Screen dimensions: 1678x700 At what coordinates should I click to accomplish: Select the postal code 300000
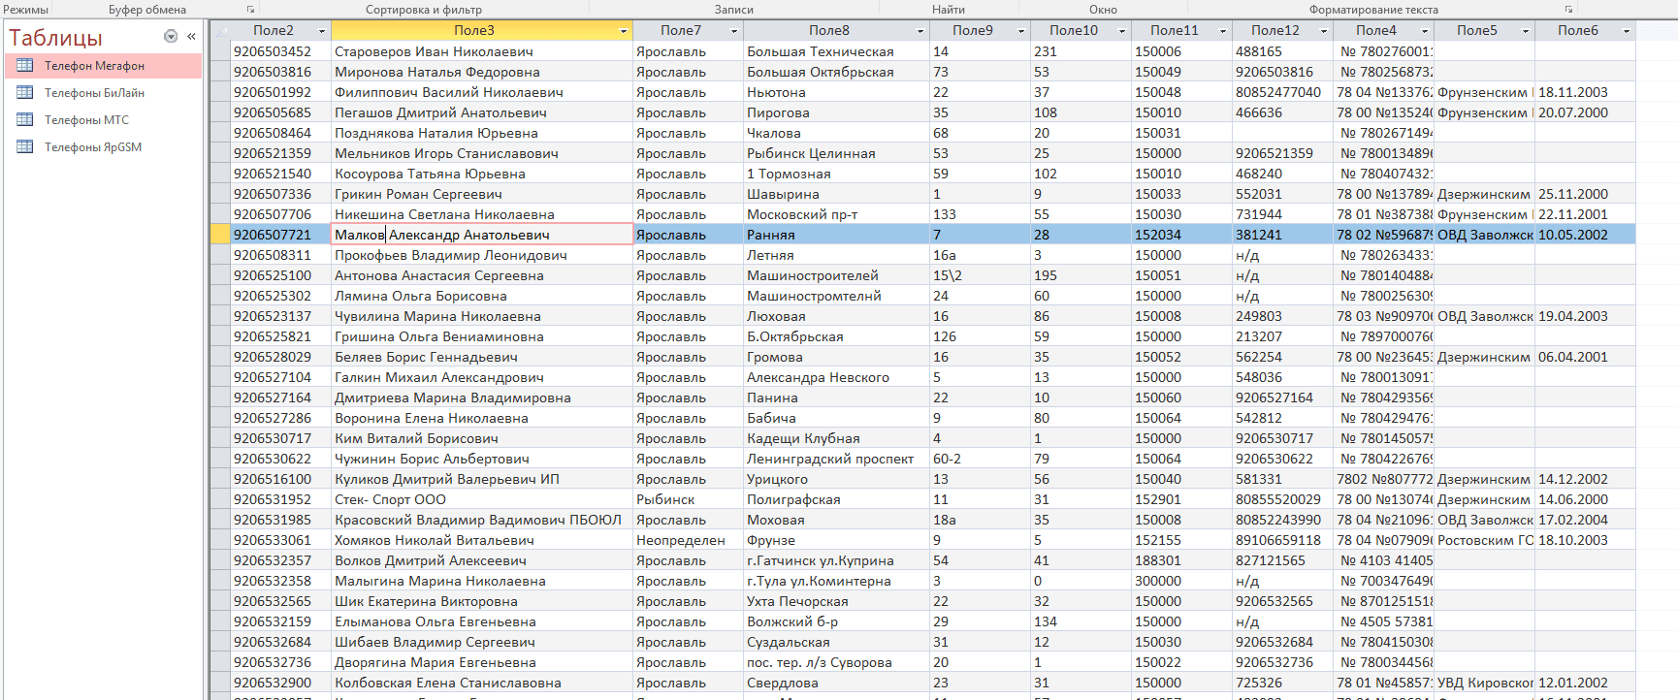[1181, 581]
